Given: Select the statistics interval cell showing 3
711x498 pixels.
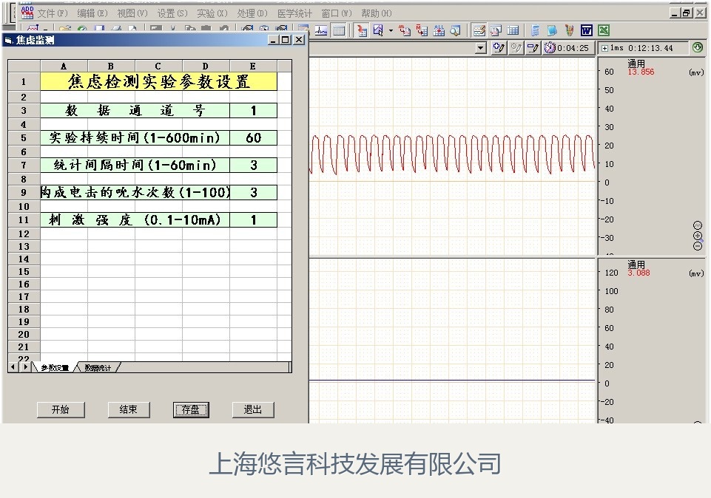Looking at the screenshot, I should [x=254, y=166].
